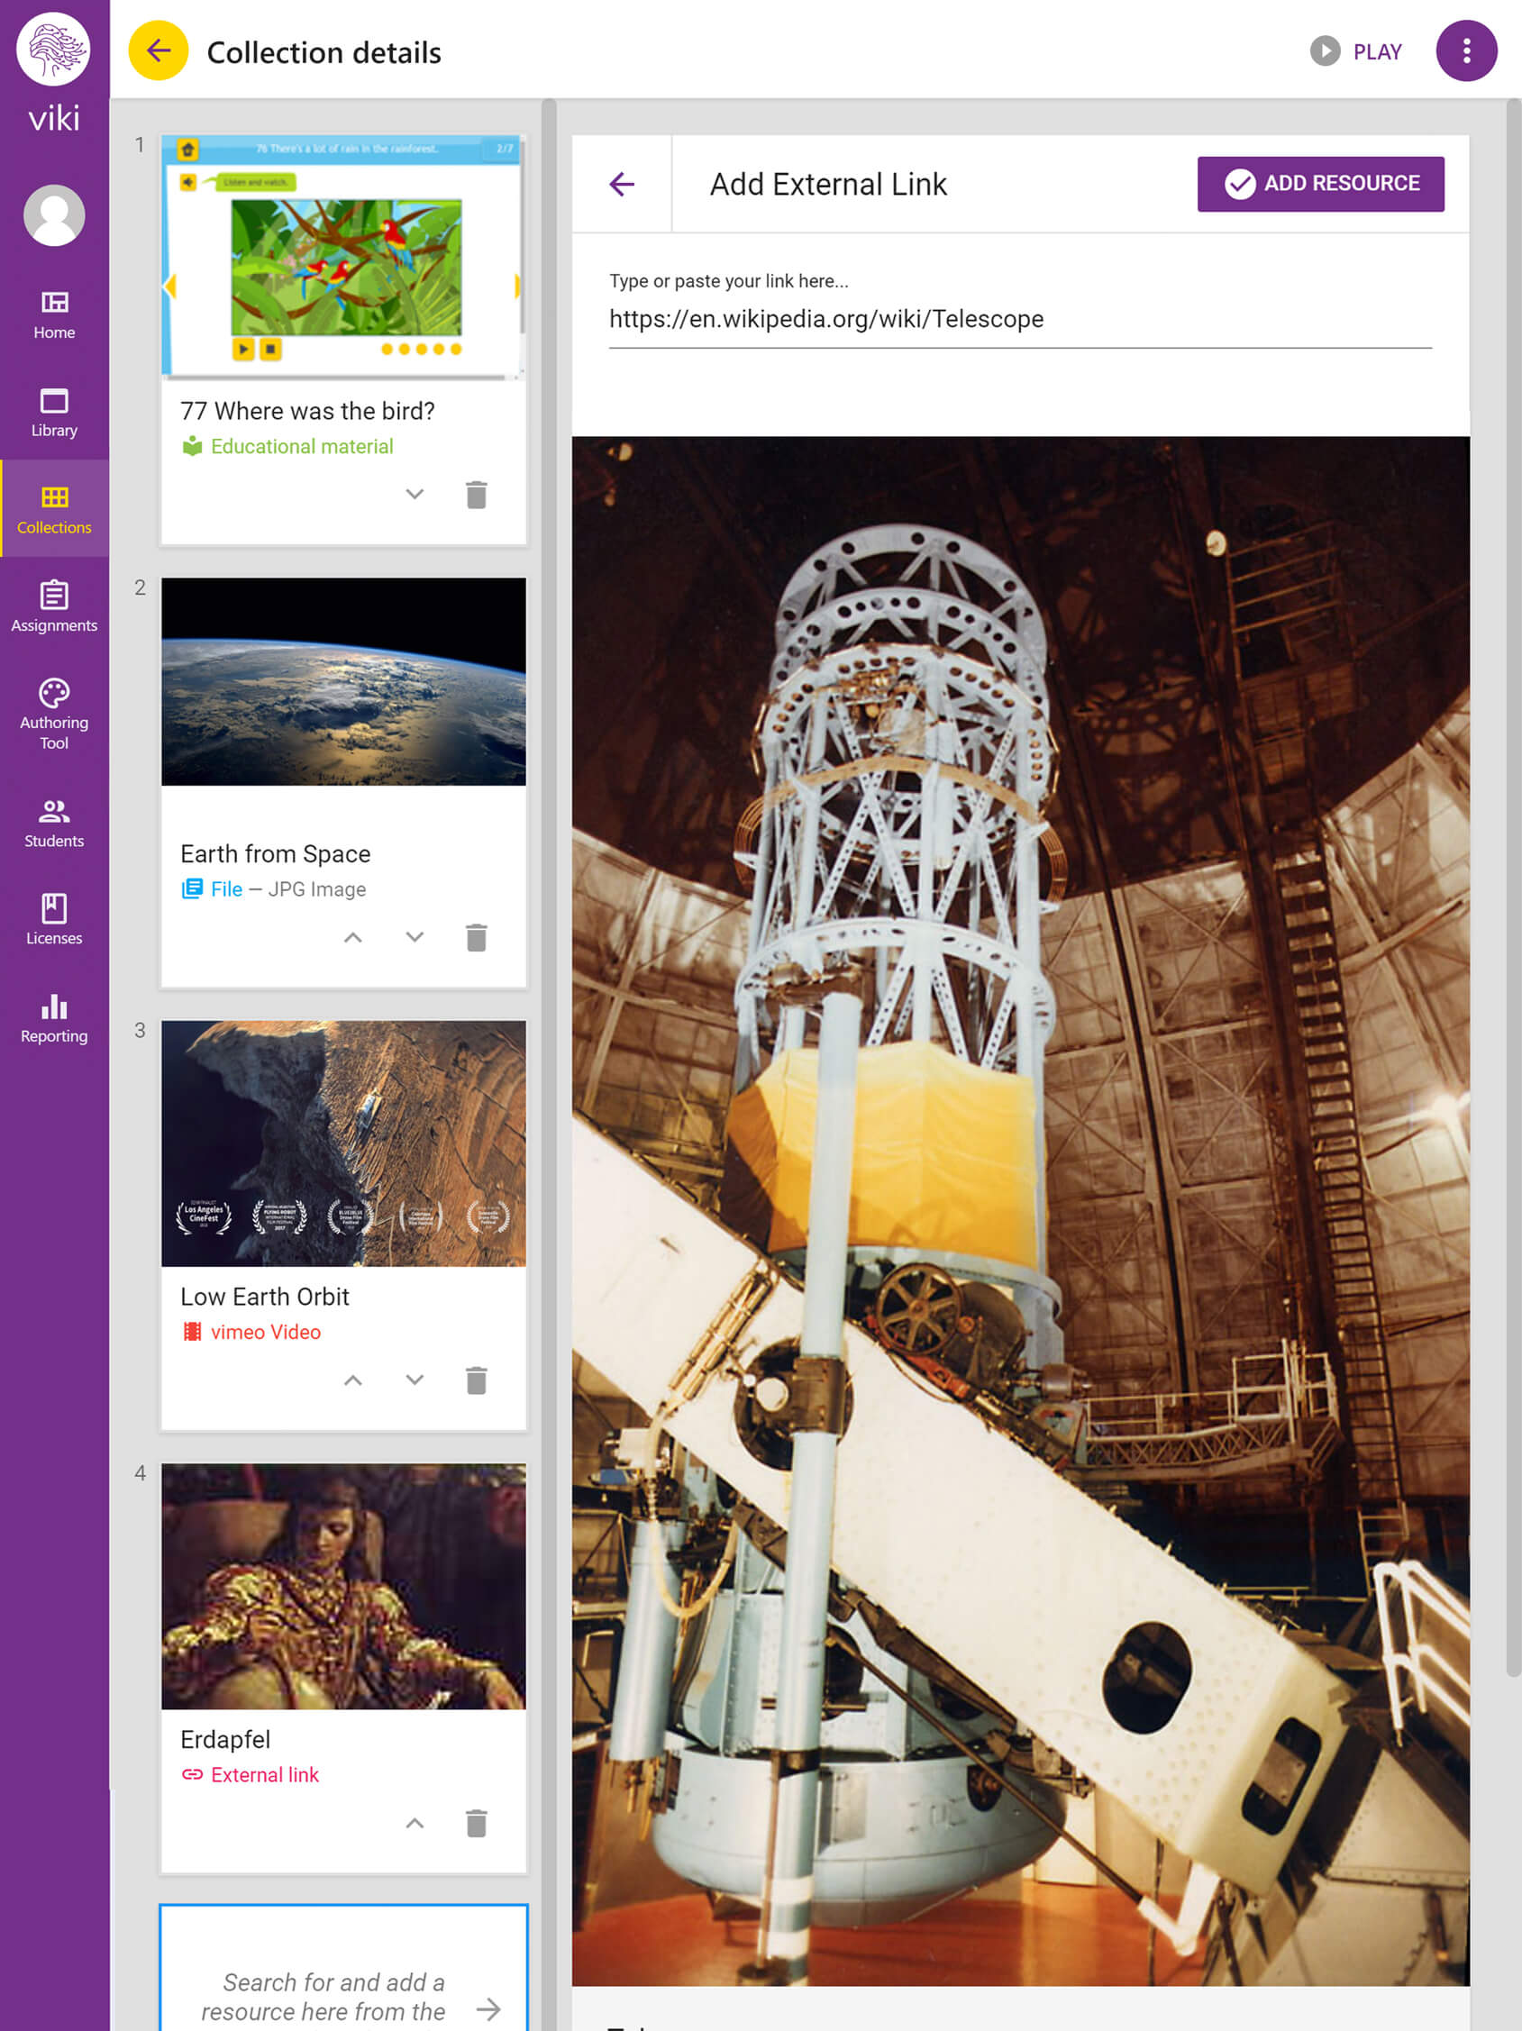Click the 'Erdapfel' title
1522x2031 pixels.
225,1740
